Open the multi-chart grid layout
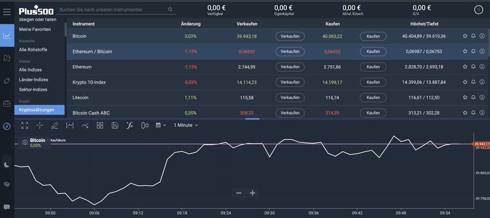This screenshot has width=490, height=218. click(100, 125)
